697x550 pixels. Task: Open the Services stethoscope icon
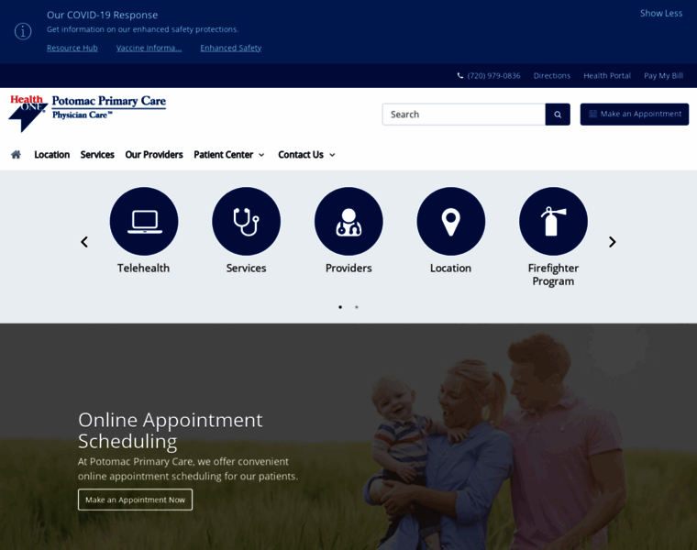(x=247, y=221)
